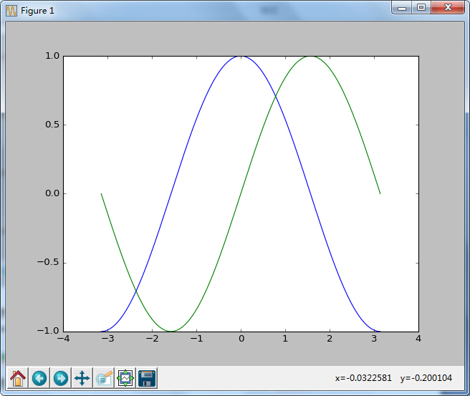Screen dimensions: 470x396
Task: Click the x-axis label 3
Action: [x=374, y=339]
